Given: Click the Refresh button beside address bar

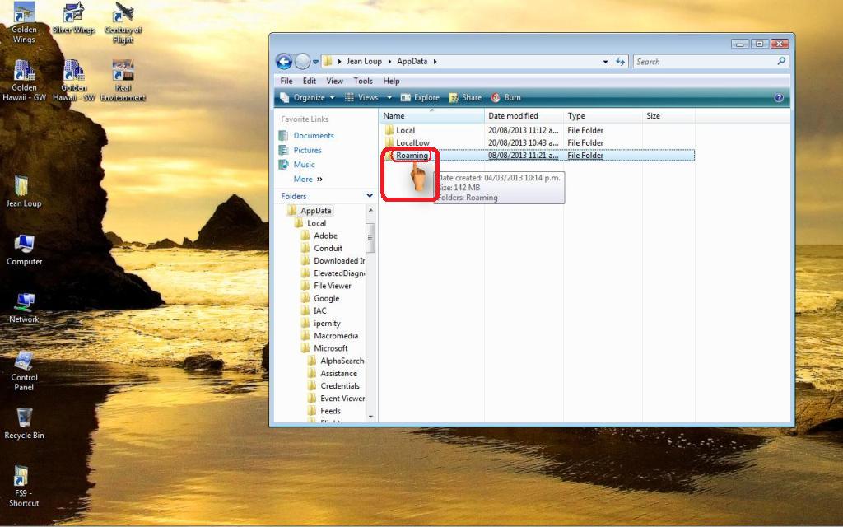Looking at the screenshot, I should click(620, 61).
